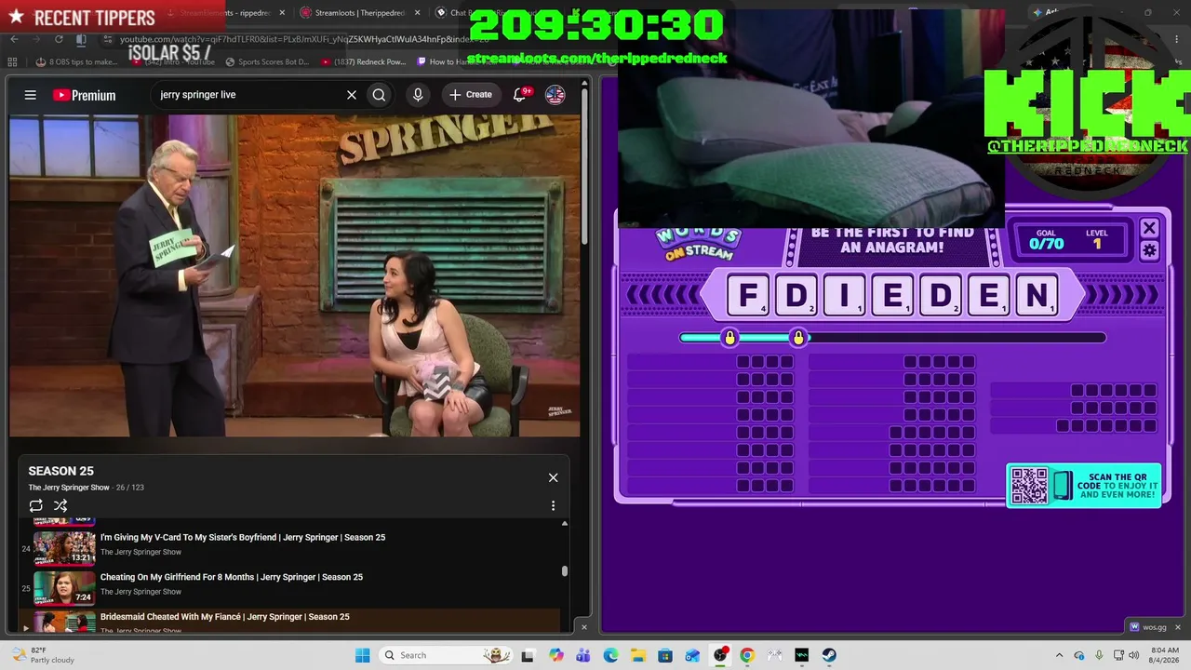This screenshot has height=670, width=1191.
Task: Switch to Google Chrome on the taskbar
Action: 747,655
